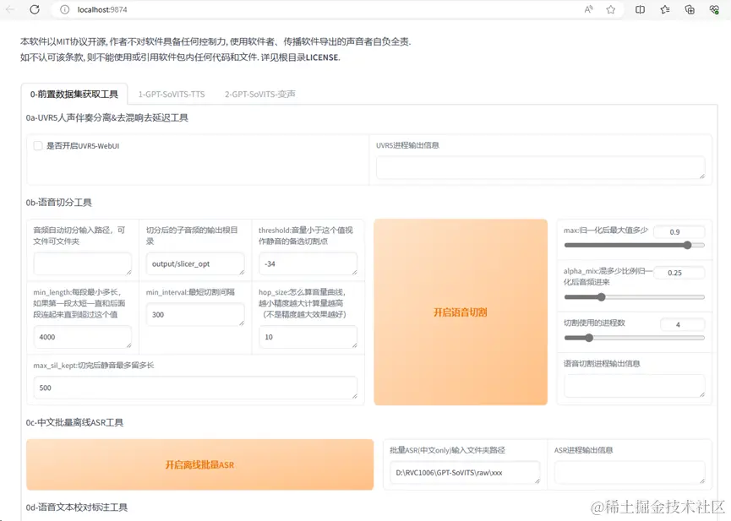Enable the 是否开启UVR5-WebUI checkbox
This screenshot has height=521, width=731.
click(38, 146)
